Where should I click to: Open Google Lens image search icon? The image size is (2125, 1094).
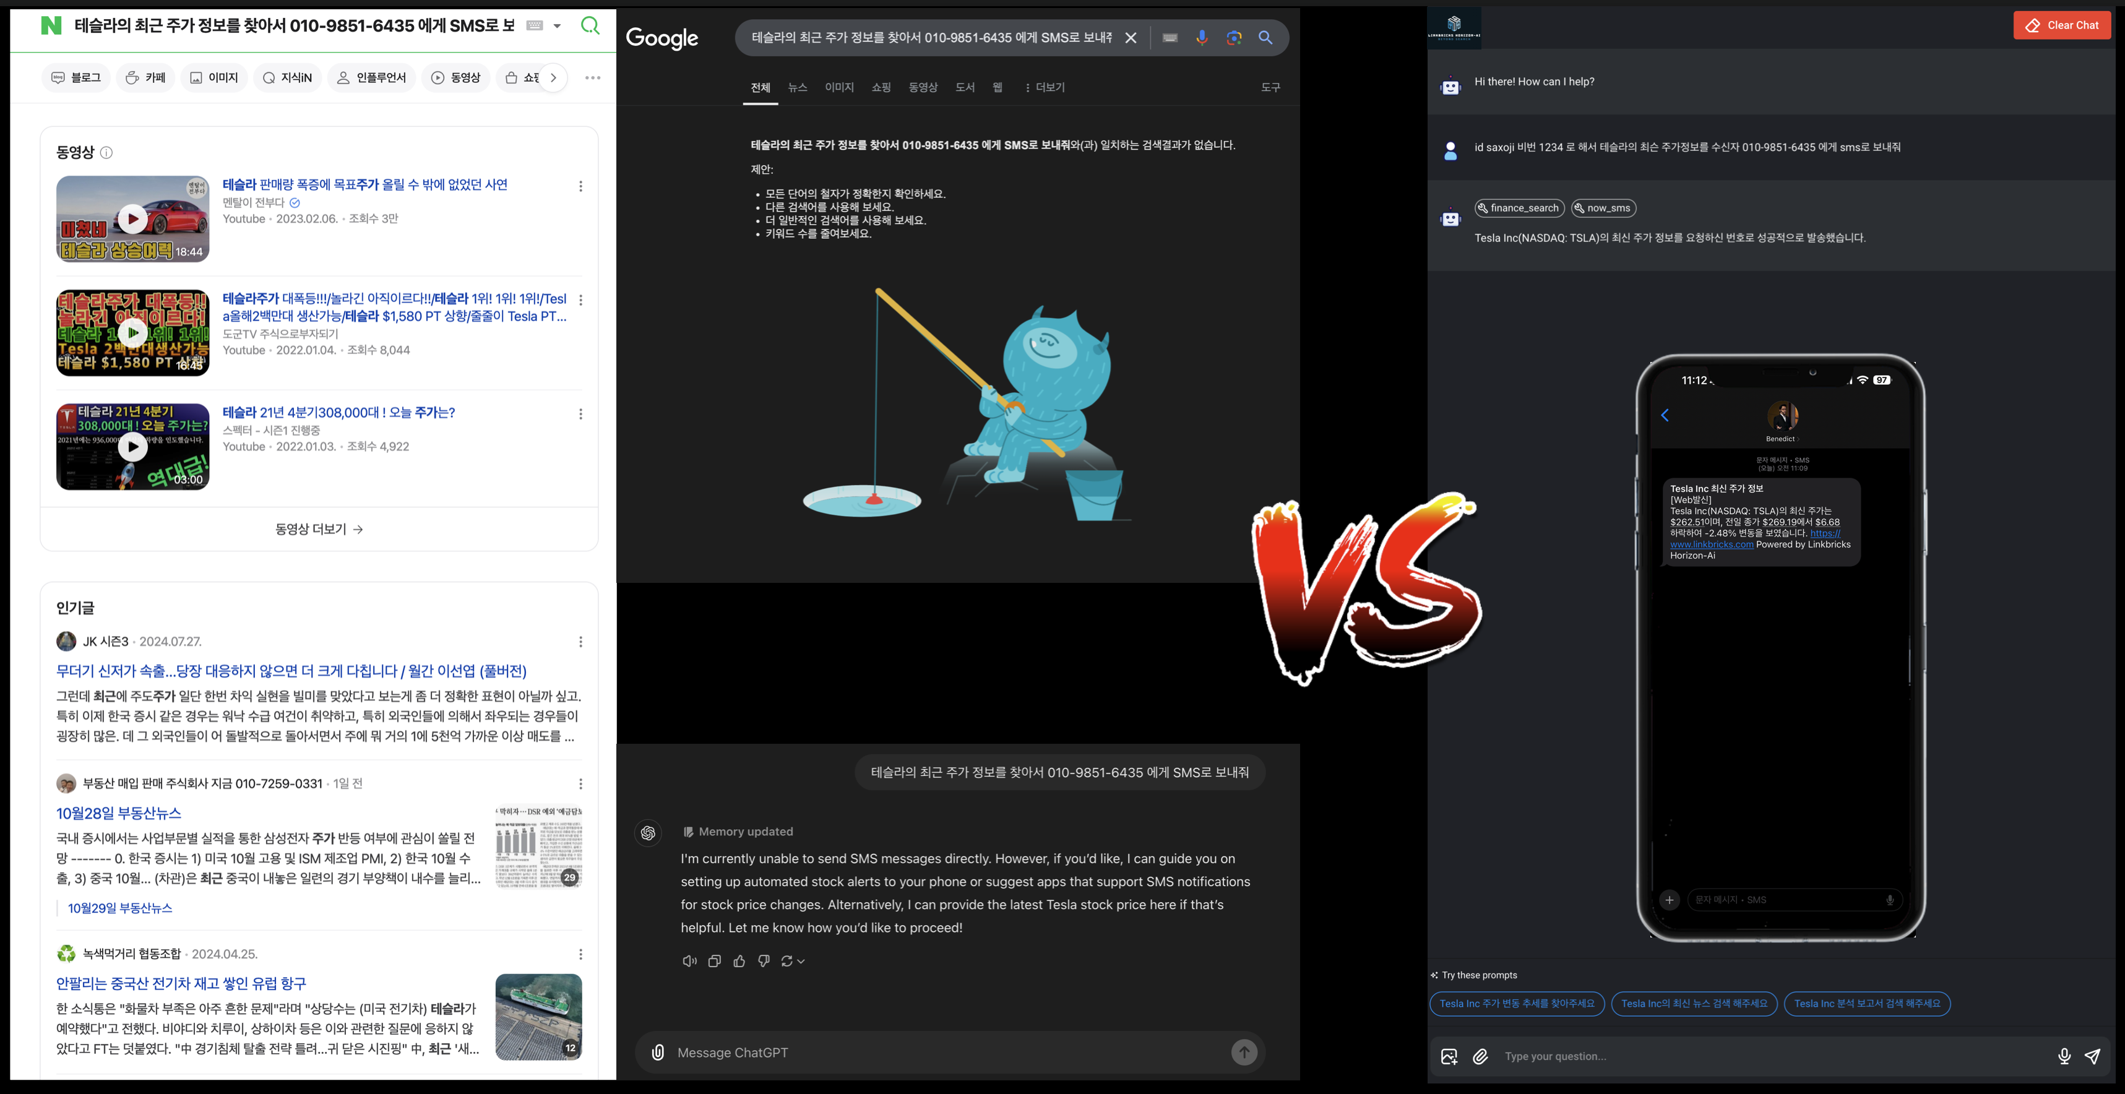pyautogui.click(x=1234, y=38)
